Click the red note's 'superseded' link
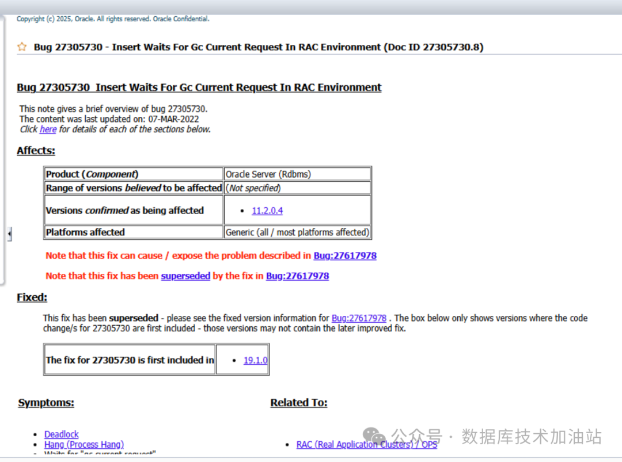Image resolution: width=622 pixels, height=462 pixels. (185, 276)
